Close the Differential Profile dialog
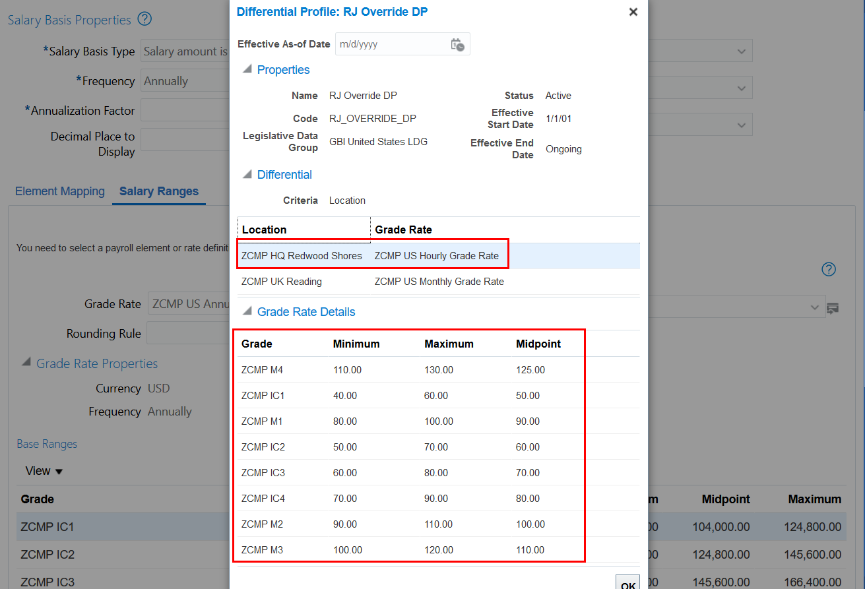This screenshot has width=865, height=589. coord(633,12)
